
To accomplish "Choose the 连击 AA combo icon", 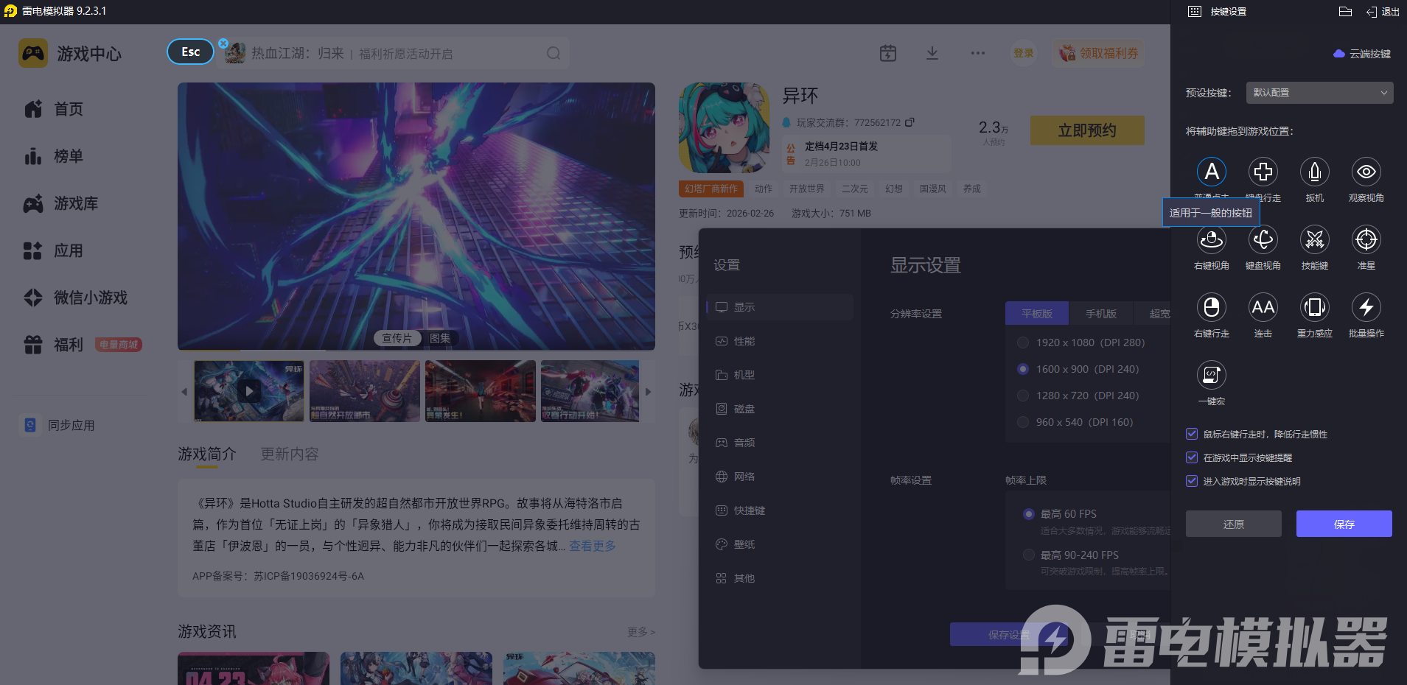I will (x=1263, y=308).
